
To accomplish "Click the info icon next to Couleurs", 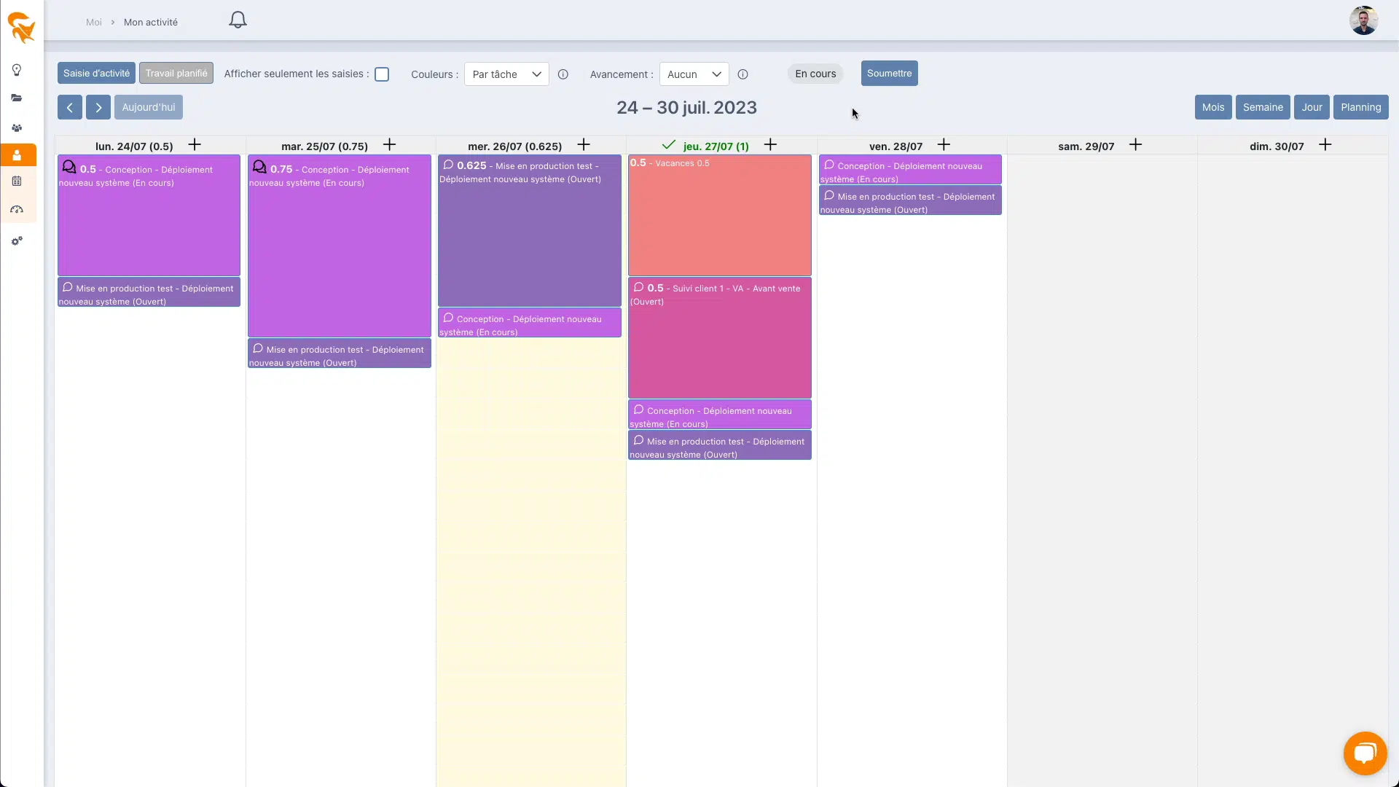I will coord(563,74).
